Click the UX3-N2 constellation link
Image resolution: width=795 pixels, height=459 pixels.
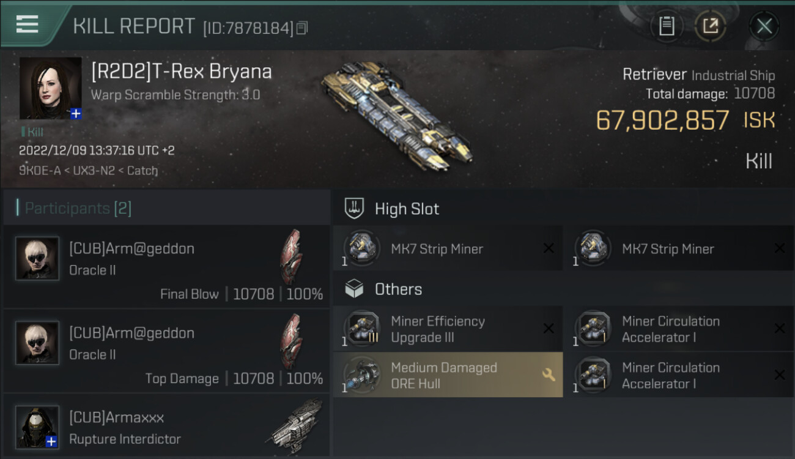pos(94,171)
